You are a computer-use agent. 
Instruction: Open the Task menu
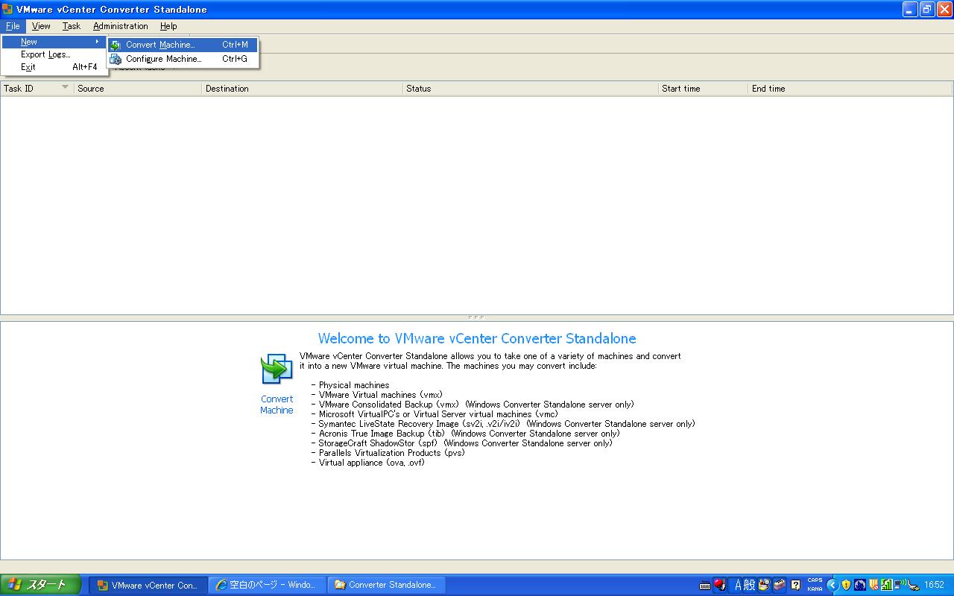point(72,26)
